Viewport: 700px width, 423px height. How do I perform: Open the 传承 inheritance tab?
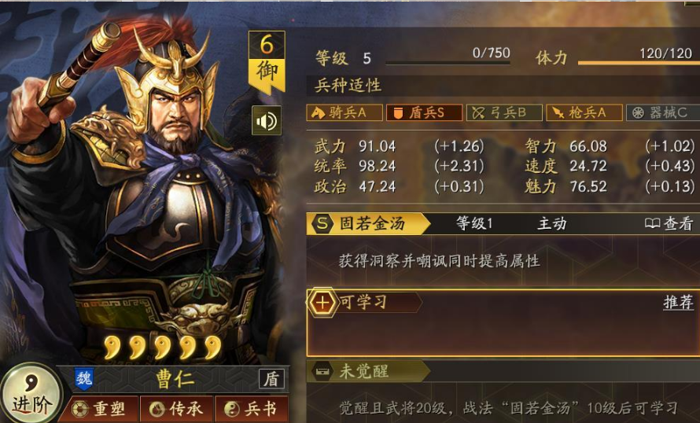(177, 408)
